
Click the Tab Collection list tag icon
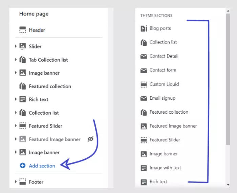click(x=23, y=60)
